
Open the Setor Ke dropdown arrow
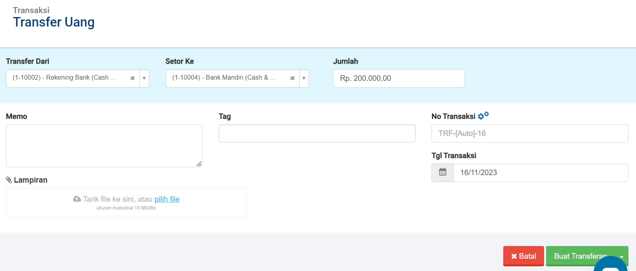point(304,78)
